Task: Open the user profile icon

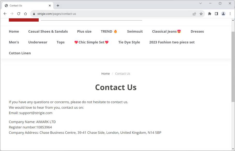Action: [x=223, y=14]
